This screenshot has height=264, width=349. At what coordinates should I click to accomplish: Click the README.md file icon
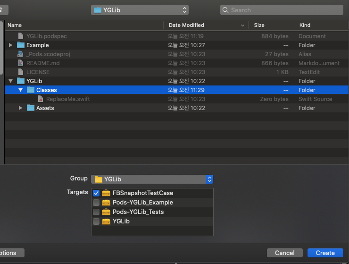tap(21, 63)
